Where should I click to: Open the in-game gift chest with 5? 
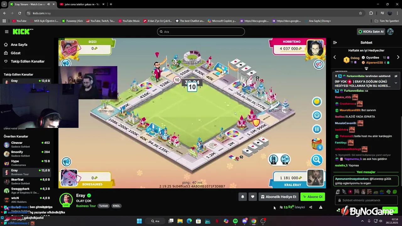click(317, 144)
